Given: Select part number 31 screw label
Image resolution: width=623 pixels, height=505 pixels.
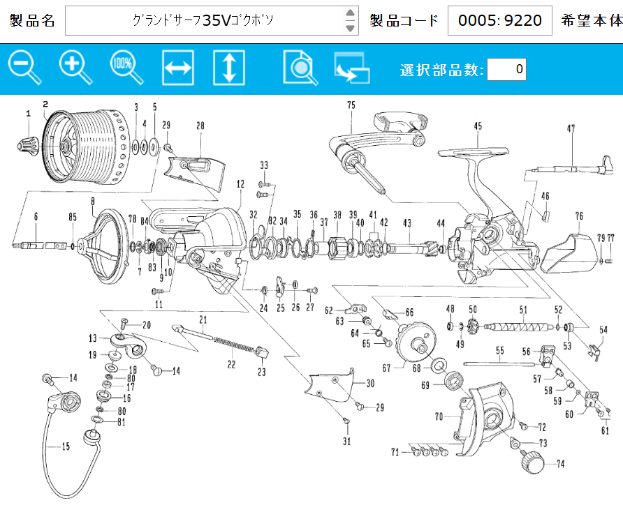Looking at the screenshot, I should [x=347, y=441].
